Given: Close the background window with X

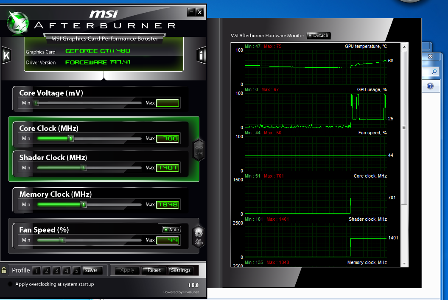Looking at the screenshot, I should [430, 56].
